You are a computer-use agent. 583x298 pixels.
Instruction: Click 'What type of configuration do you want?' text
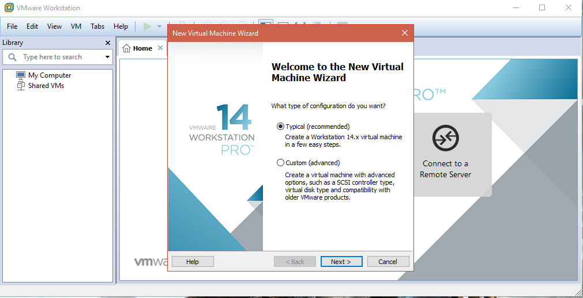click(x=328, y=106)
